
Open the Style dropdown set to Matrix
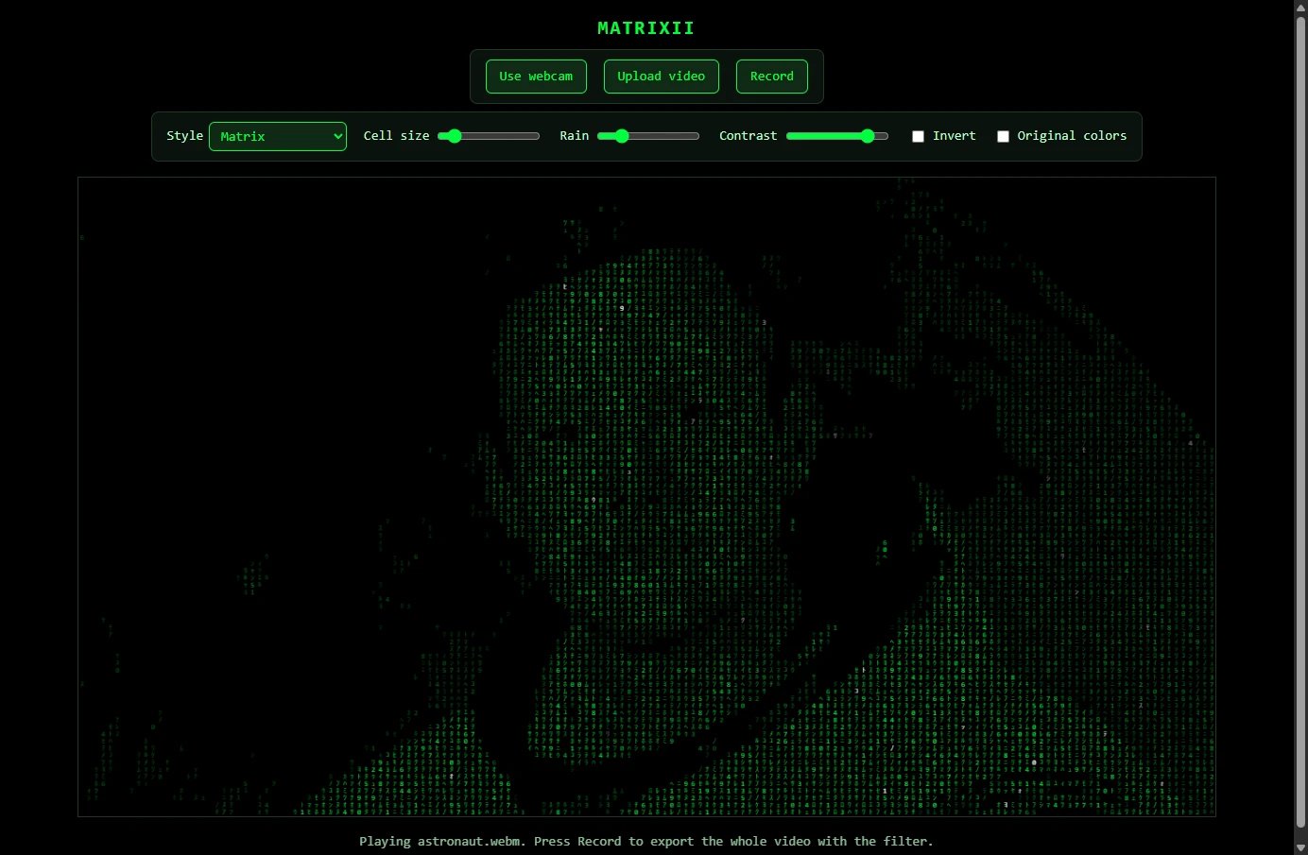278,136
